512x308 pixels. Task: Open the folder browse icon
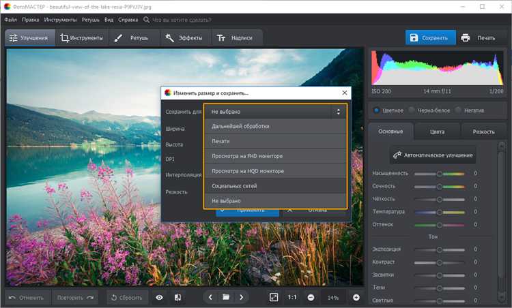coord(226,297)
